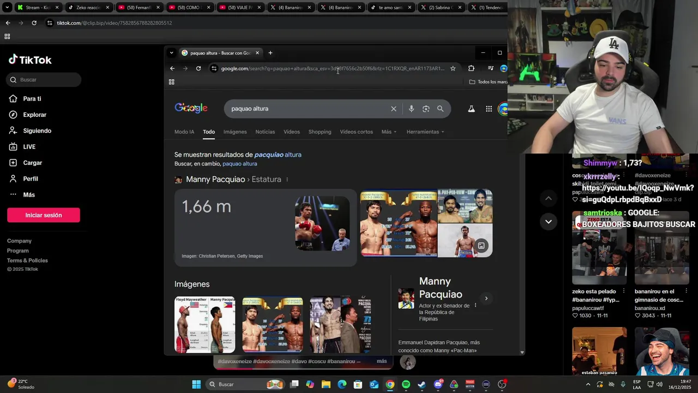Open Pacquiao boxing photo beside 1,66 m
This screenshot has height=393, width=698.
coord(322,223)
